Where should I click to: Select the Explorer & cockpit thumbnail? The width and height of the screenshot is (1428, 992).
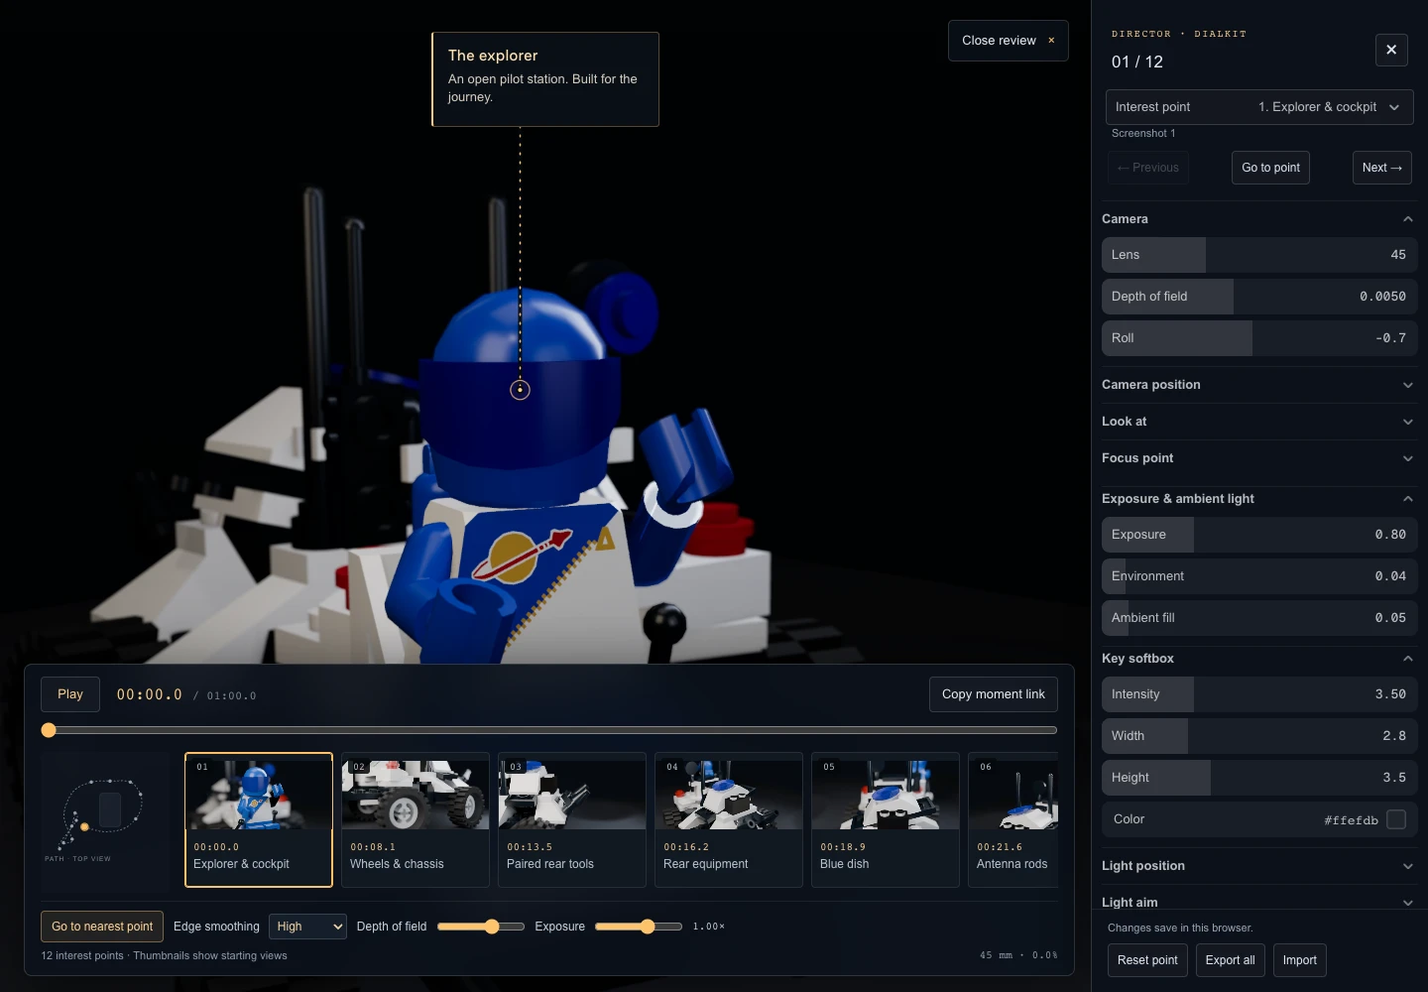pyautogui.click(x=259, y=820)
